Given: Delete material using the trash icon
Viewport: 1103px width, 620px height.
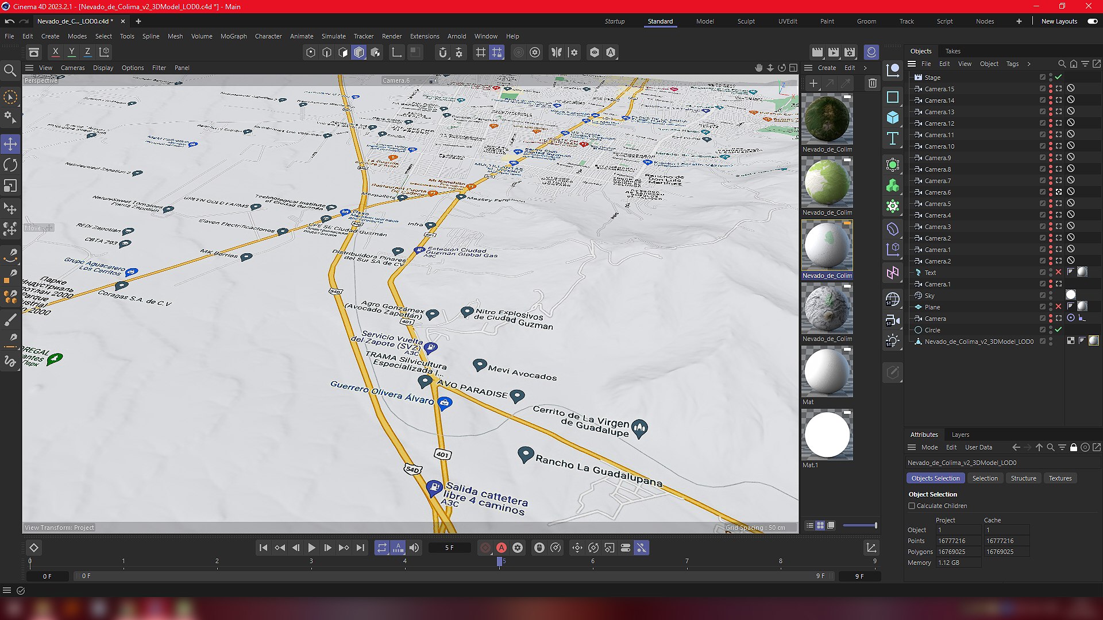Looking at the screenshot, I should 873,83.
